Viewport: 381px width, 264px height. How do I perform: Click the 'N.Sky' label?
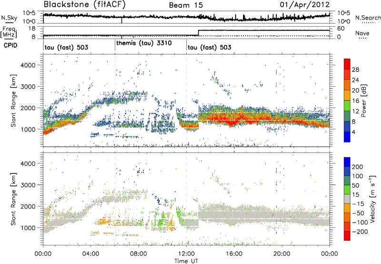coord(9,18)
